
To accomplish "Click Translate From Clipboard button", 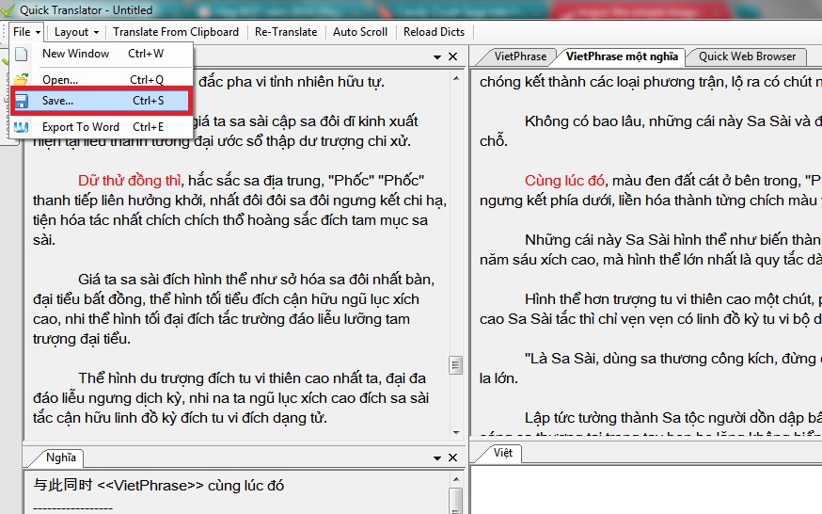I will click(175, 31).
